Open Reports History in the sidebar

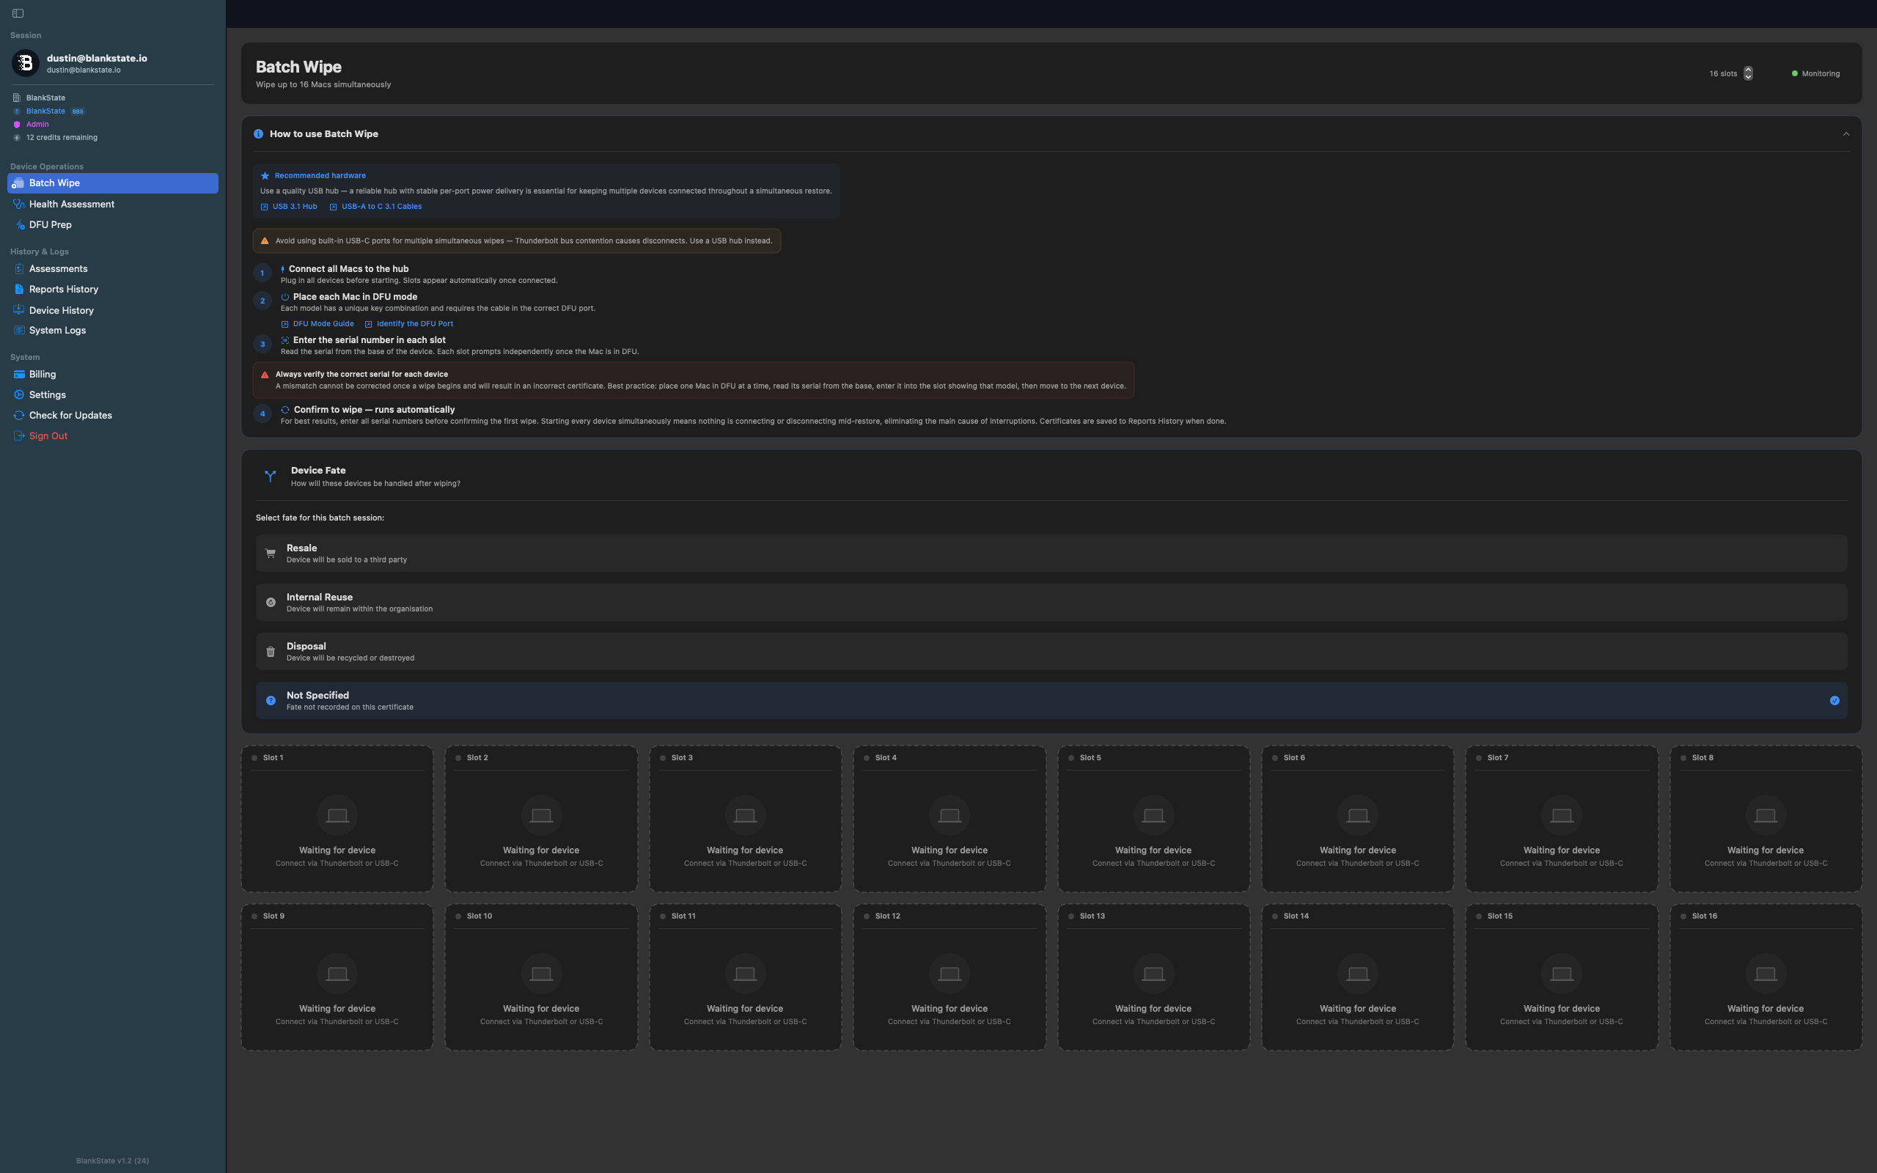pyautogui.click(x=64, y=290)
